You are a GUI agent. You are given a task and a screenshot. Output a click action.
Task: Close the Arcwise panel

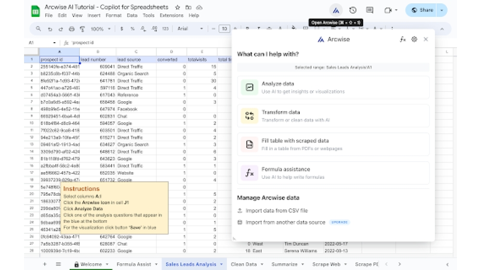coord(426,39)
